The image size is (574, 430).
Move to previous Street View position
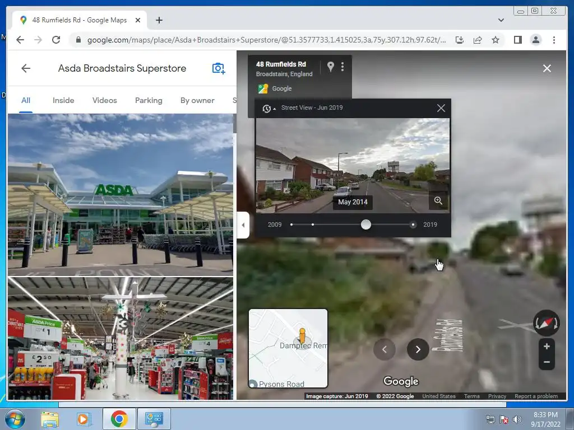pos(384,349)
